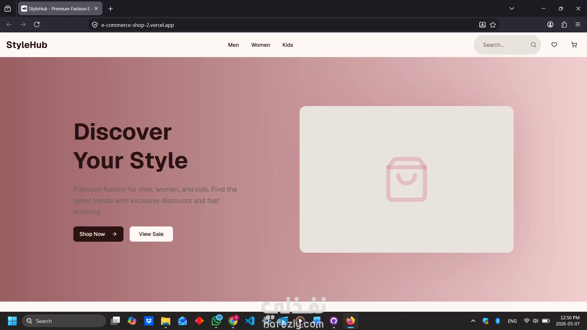Image resolution: width=587 pixels, height=330 pixels.
Task: Click the StyleHub logo
Action: pyautogui.click(x=27, y=45)
